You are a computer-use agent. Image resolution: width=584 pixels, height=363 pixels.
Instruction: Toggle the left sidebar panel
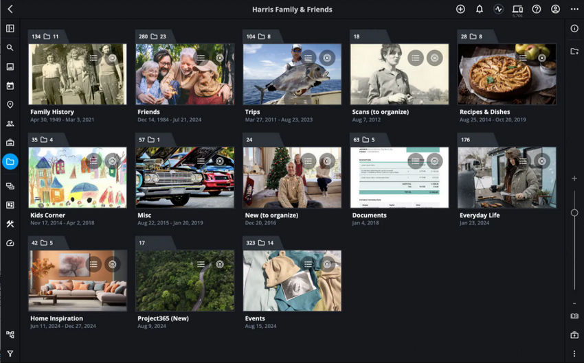[x=10, y=29]
